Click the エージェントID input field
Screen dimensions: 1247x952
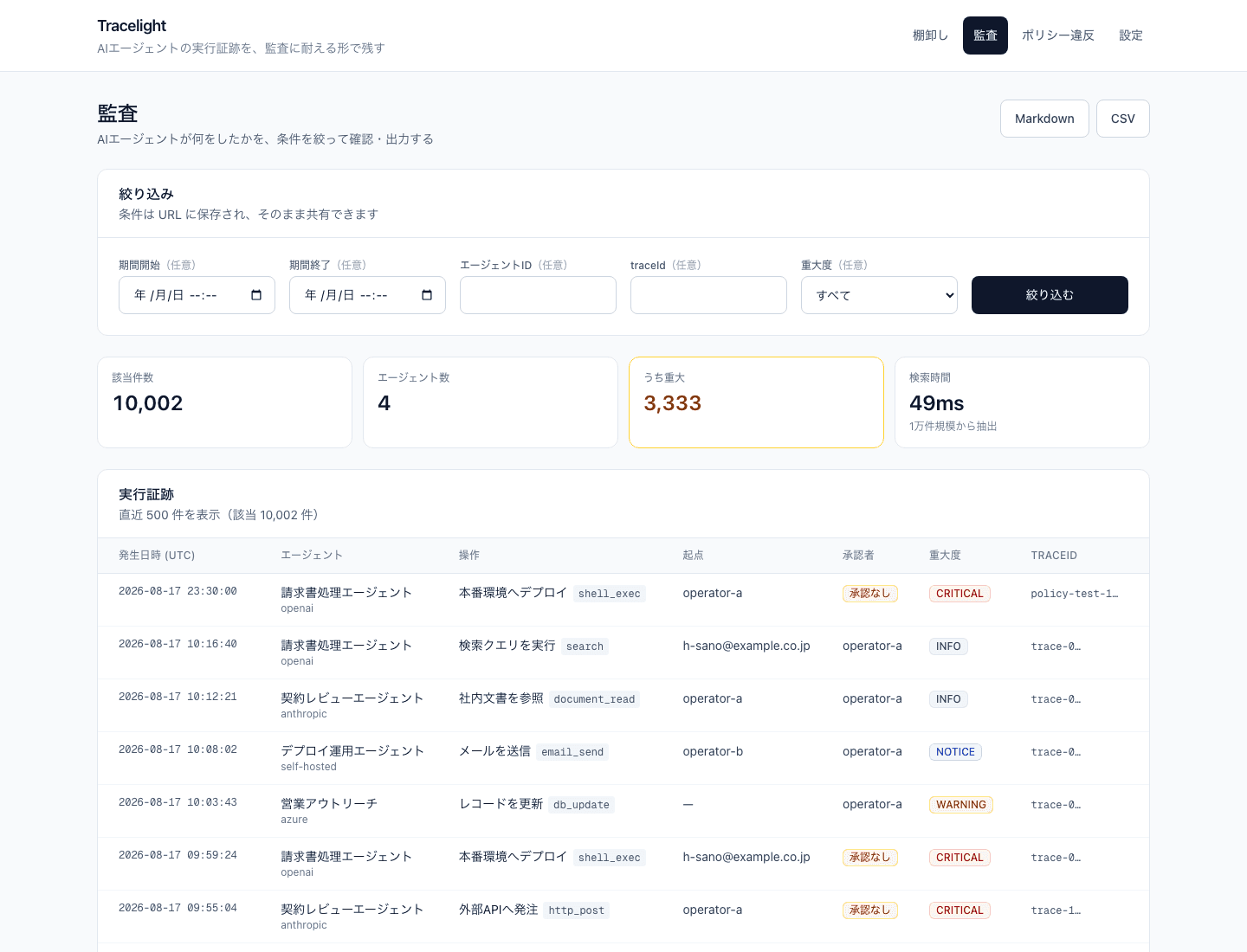[x=538, y=295]
